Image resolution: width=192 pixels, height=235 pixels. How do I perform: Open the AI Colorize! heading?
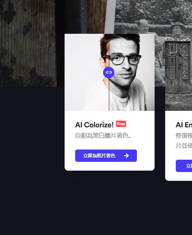tap(94, 125)
